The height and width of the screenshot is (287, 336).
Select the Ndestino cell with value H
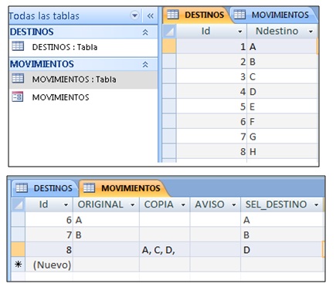[282, 152]
